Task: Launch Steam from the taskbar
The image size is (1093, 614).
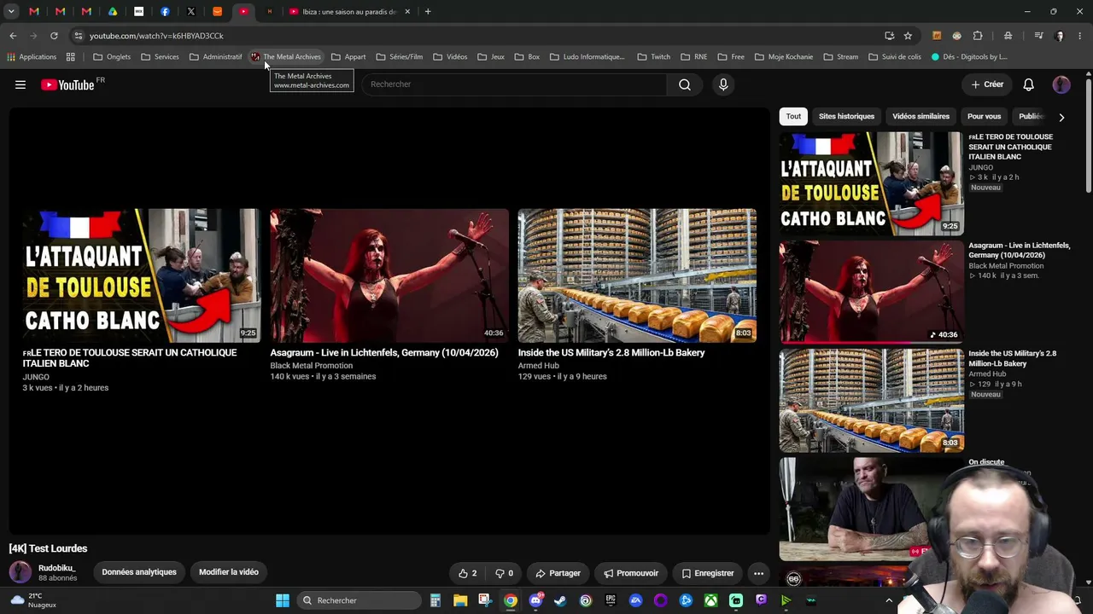Action: [560, 600]
